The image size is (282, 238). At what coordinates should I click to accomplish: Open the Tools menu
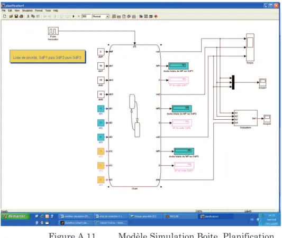point(48,11)
